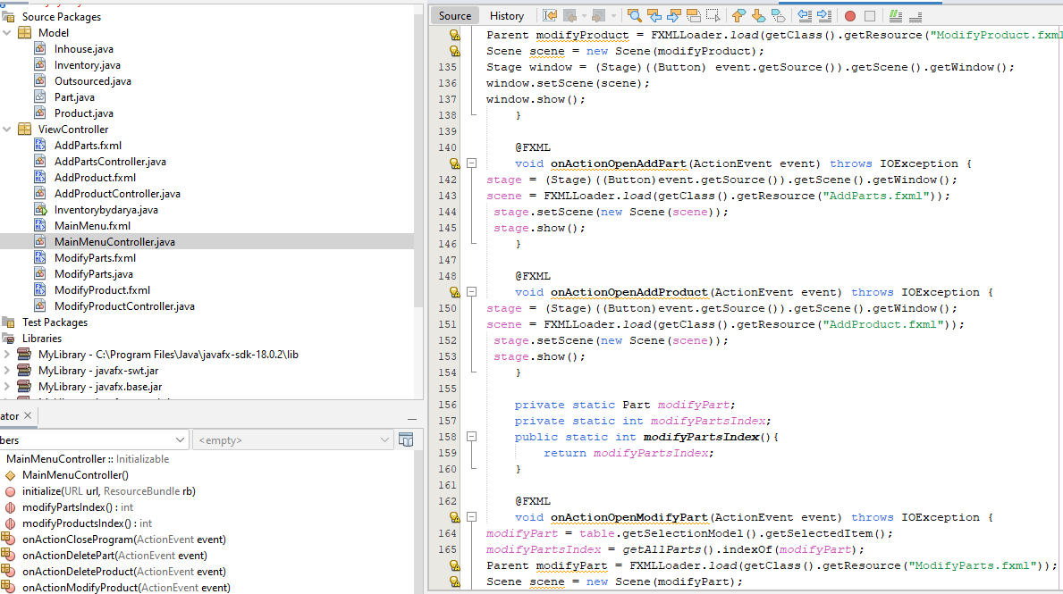Click the Last Edit toolbar icon
The image size is (1063, 594).
550,15
